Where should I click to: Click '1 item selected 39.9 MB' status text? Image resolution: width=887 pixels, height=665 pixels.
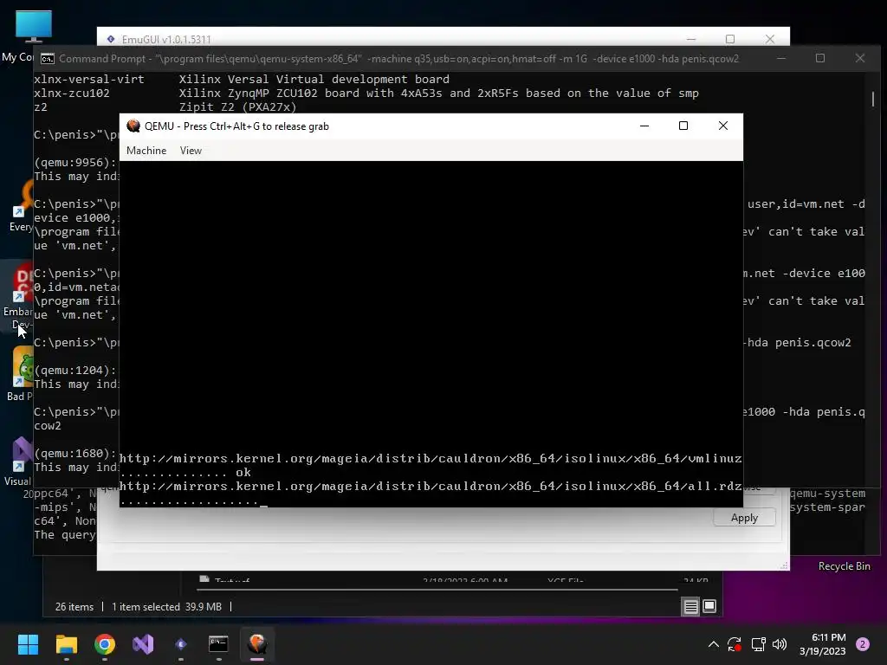tap(166, 607)
